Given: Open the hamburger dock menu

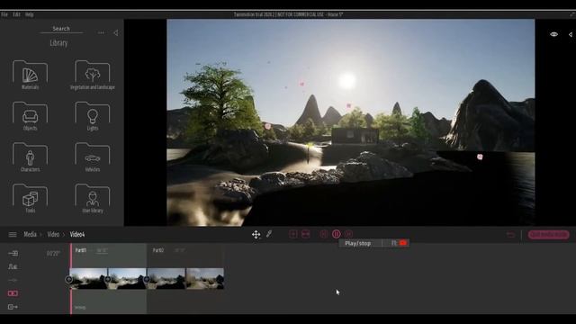Looking at the screenshot, I should 13,234.
